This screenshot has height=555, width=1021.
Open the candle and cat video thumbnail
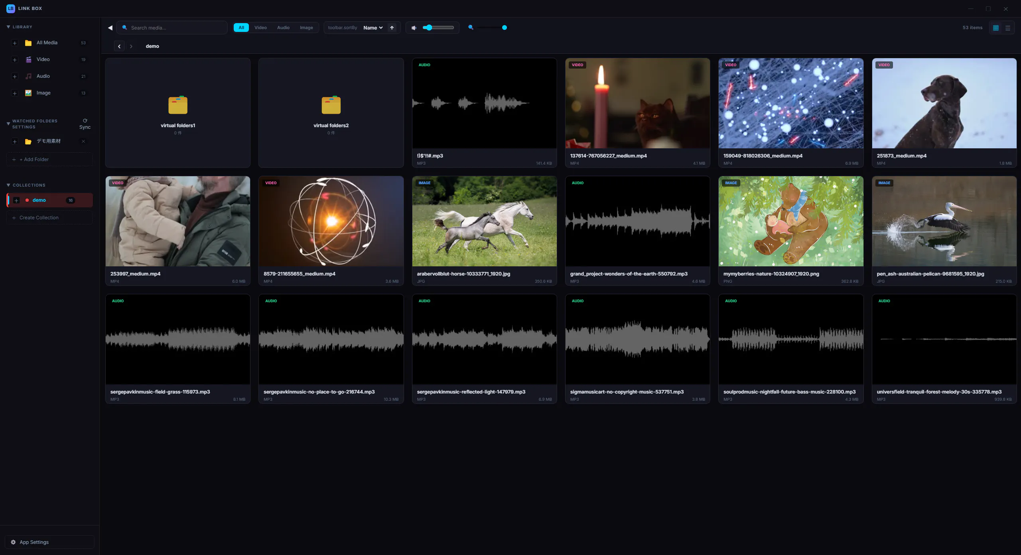coord(637,103)
